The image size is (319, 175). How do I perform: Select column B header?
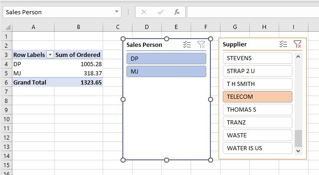tap(78, 27)
